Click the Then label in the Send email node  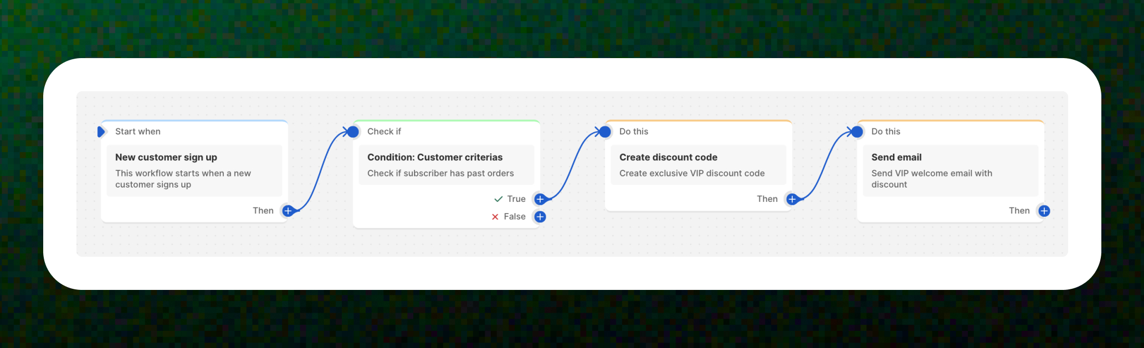1019,211
